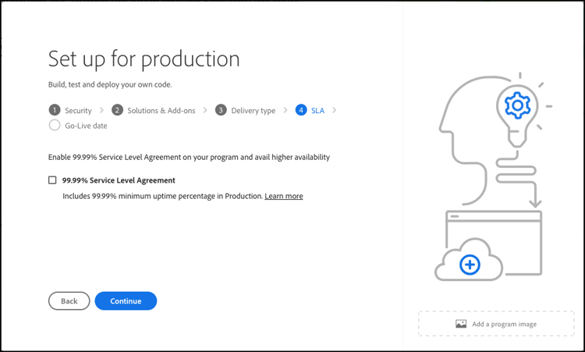Viewport: 585px width, 352px height.
Task: Open the Learn more link
Action: (x=284, y=196)
